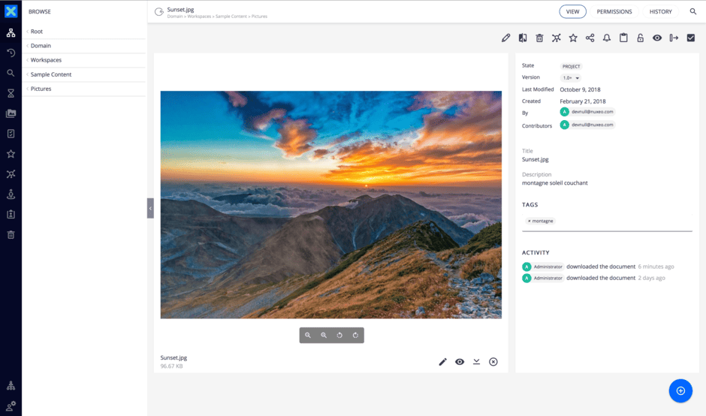Viewport: 706px width, 416px height.
Task: Add document to collection from top toolbar
Action: 557,38
